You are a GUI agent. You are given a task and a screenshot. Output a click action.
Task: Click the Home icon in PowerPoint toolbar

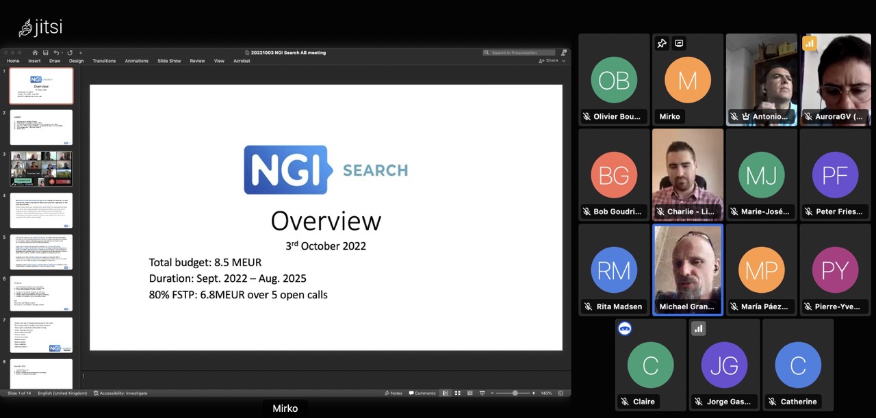point(35,53)
